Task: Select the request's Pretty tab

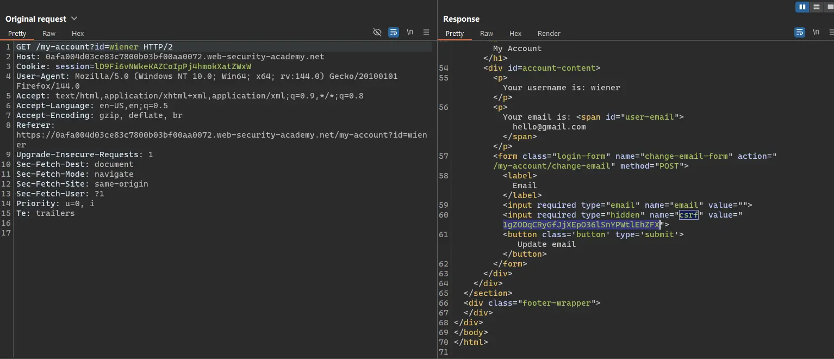Action: pyautogui.click(x=17, y=34)
